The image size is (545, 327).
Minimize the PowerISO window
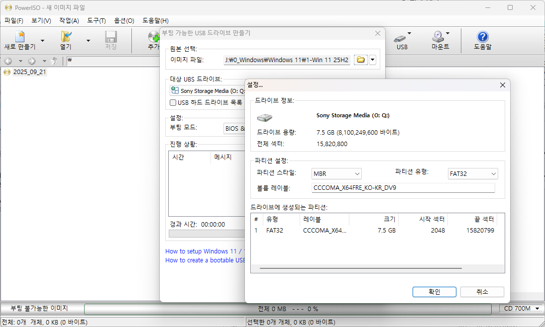[487, 7]
